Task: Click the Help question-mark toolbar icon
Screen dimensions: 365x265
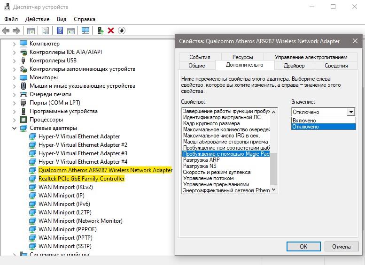Action: (60, 30)
